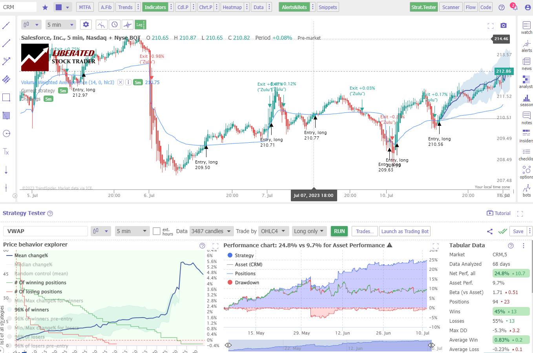Click inside the CRM symbol input field
The width and height of the screenshot is (533, 353).
click(18, 7)
